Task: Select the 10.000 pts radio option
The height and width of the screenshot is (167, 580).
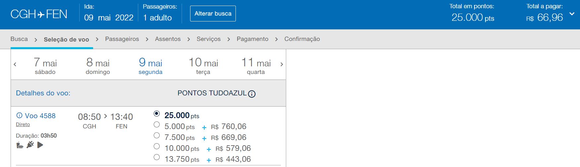Action: coord(157,147)
